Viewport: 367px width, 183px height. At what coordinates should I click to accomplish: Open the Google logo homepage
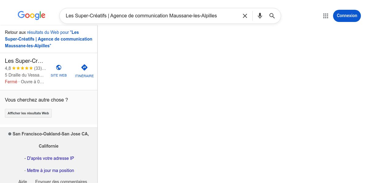(32, 15)
